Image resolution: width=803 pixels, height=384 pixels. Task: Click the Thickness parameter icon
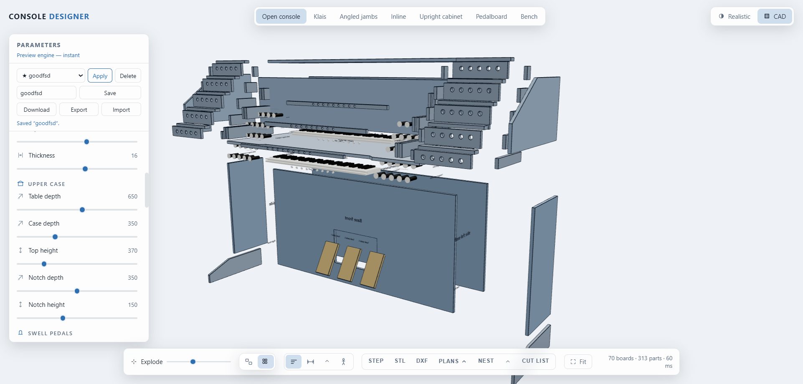(20, 156)
